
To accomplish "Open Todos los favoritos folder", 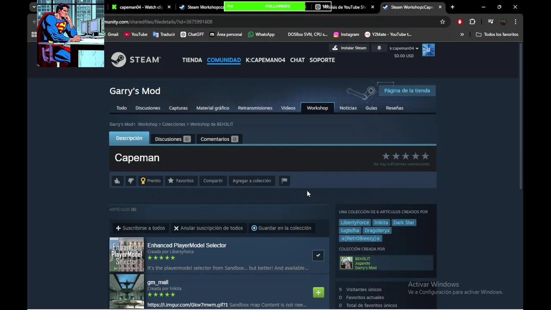I will click(x=497, y=34).
